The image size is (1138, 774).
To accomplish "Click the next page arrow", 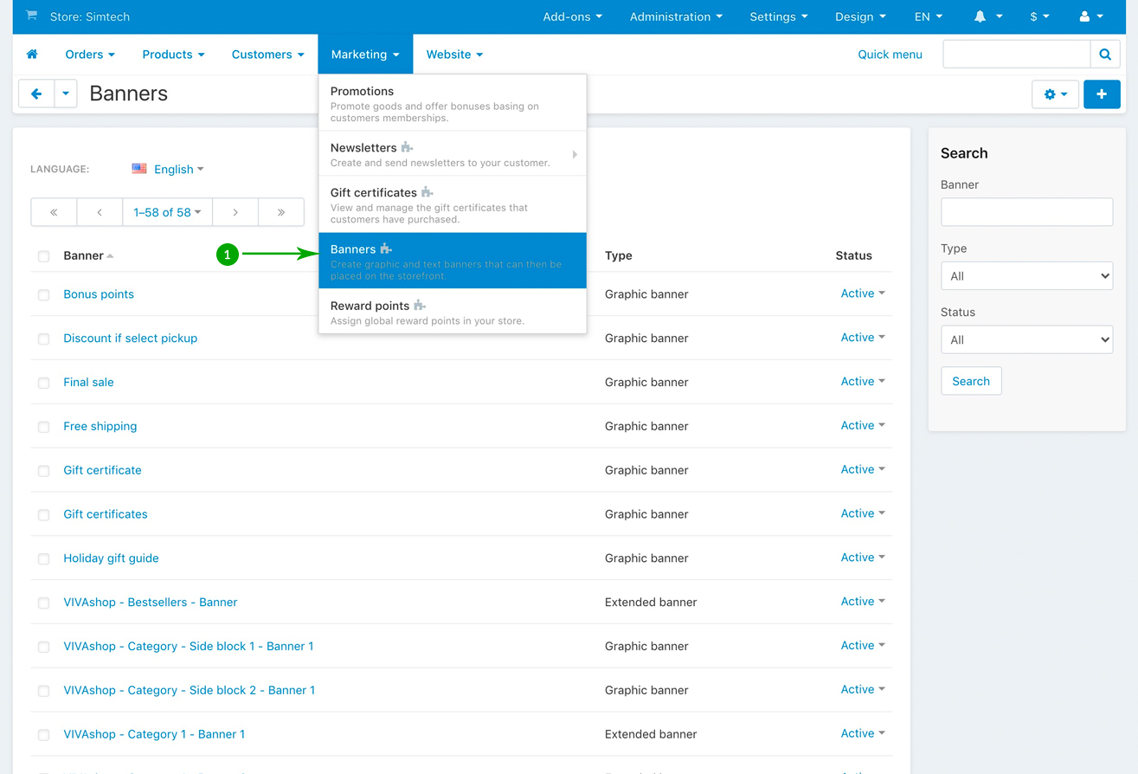I will (x=235, y=212).
